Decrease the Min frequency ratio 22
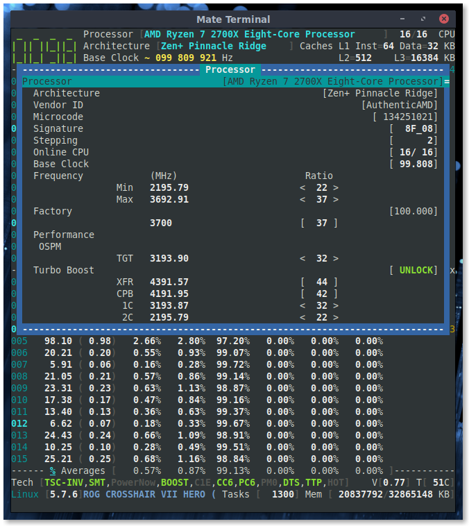Viewport: 469px width, 526px height. click(x=302, y=188)
